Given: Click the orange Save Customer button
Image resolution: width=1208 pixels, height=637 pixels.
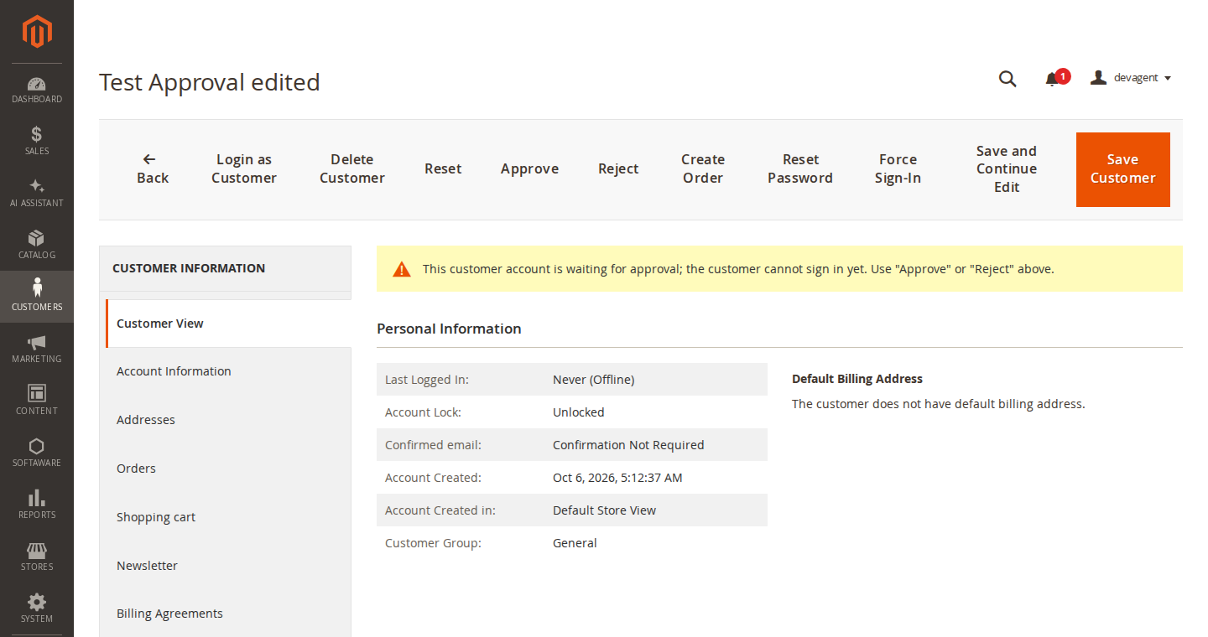Looking at the screenshot, I should [1123, 169].
